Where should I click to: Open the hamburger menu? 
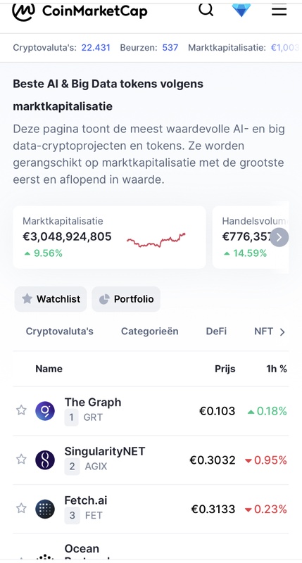279,10
